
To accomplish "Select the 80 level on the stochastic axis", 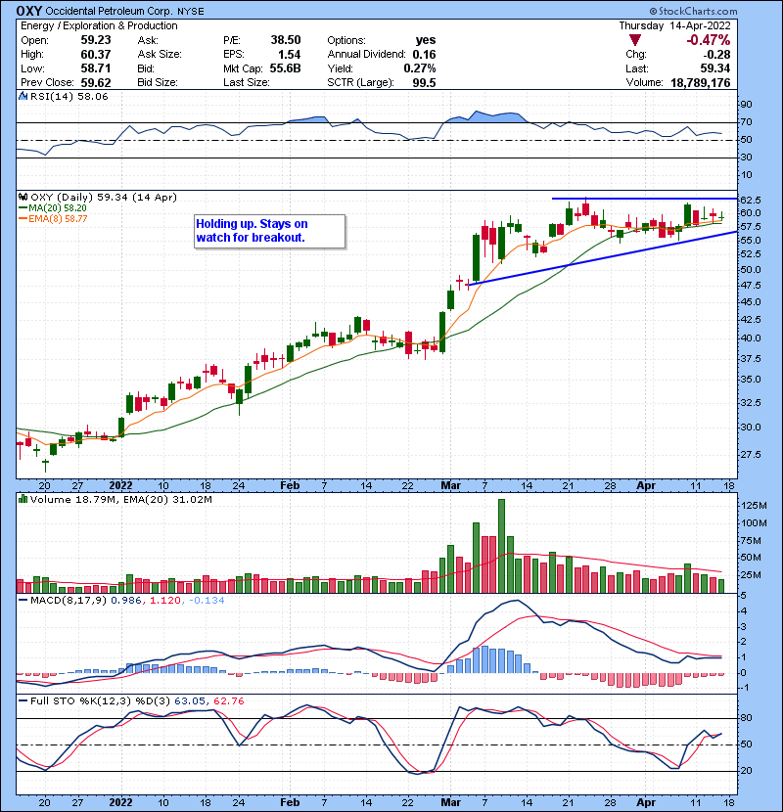I will pyautogui.click(x=746, y=718).
